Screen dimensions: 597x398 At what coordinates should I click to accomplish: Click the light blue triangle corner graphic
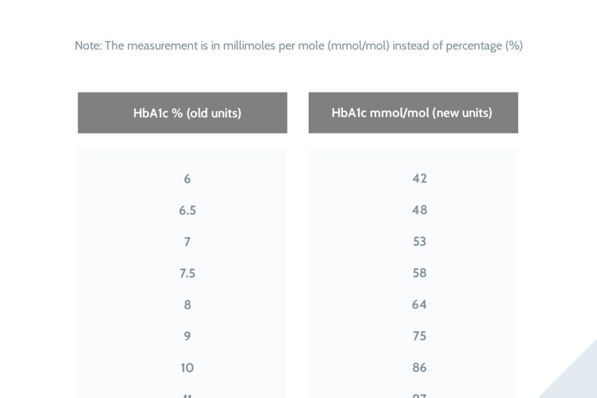[578, 379]
